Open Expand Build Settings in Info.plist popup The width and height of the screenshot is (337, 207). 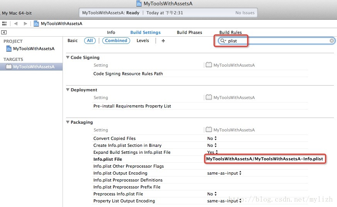tap(213, 152)
